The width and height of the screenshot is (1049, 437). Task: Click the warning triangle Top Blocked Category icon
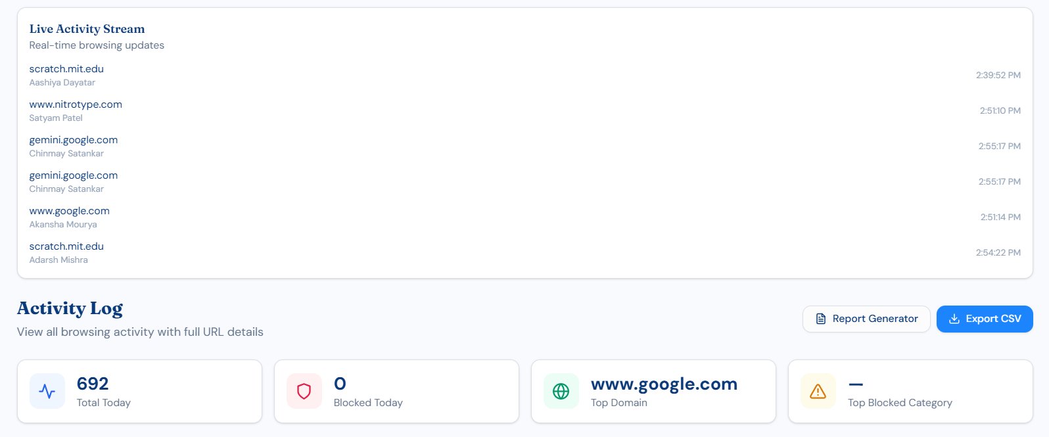point(818,391)
